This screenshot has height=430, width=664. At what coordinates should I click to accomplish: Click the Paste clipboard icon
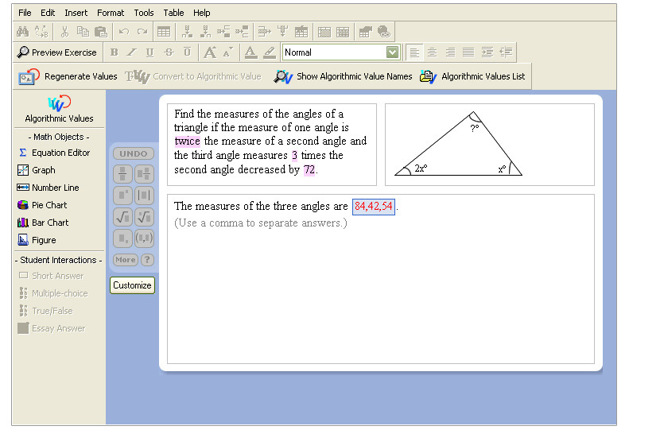(101, 31)
